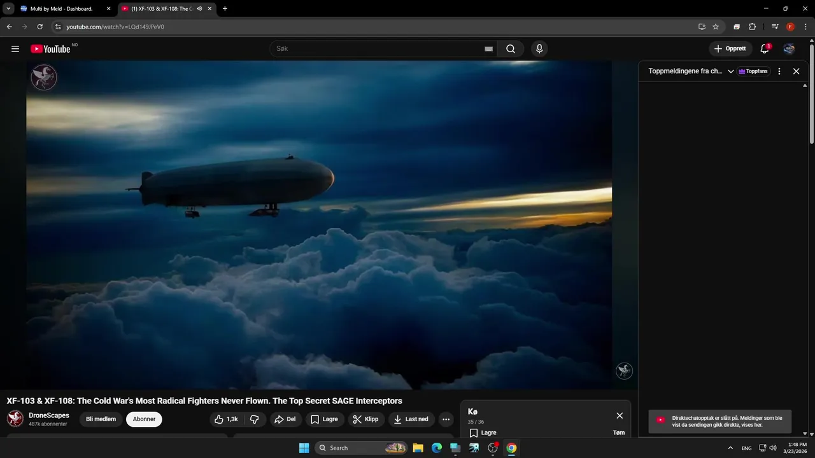Open the DroneScapes channel avatar
Viewport: 815px width, 458px height.
pos(15,419)
